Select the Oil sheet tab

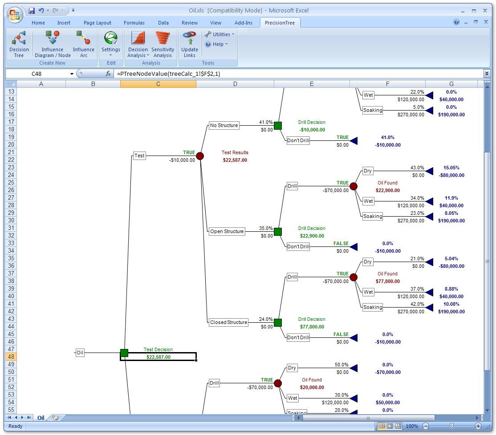coord(41,418)
